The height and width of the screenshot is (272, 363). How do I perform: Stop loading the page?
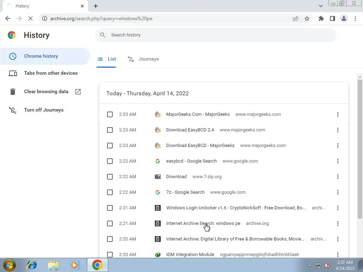[x=30, y=18]
